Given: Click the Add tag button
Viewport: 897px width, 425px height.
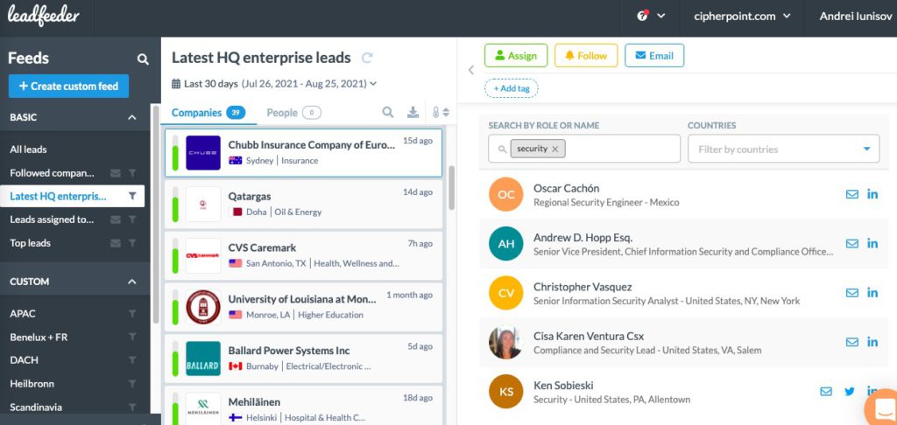Looking at the screenshot, I should (512, 88).
